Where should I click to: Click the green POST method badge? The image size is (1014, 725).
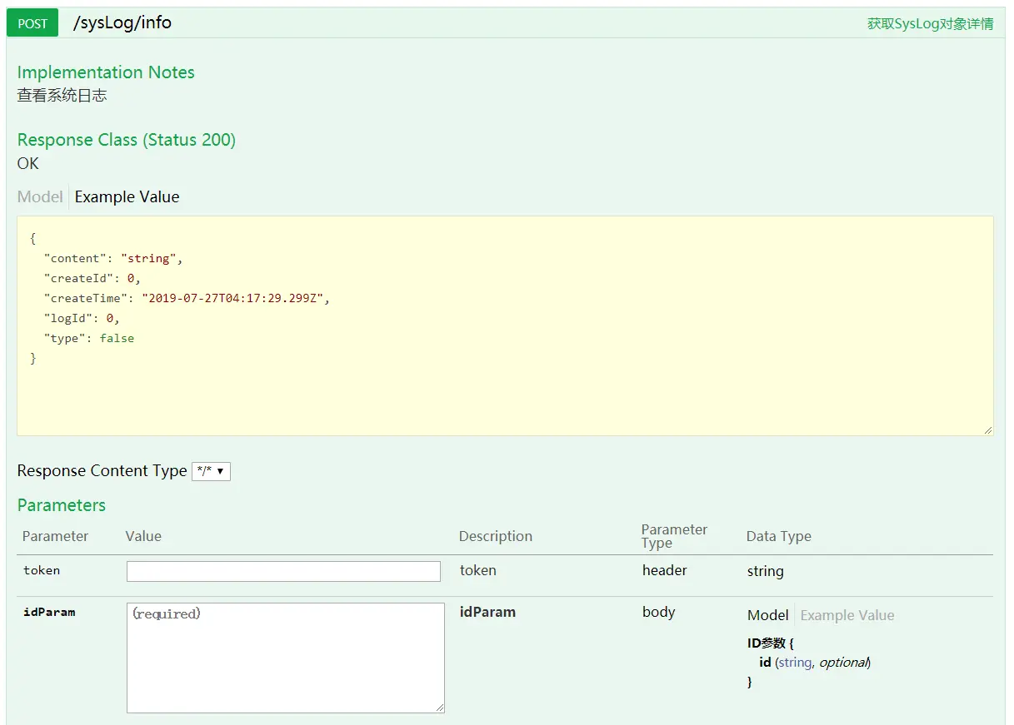(x=32, y=23)
